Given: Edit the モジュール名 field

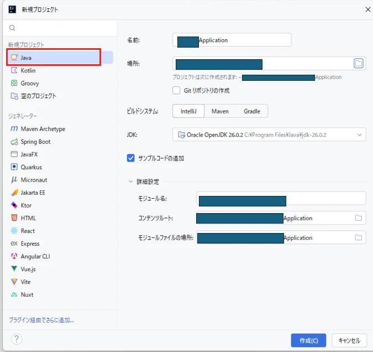Looking at the screenshot, I should click(x=281, y=198).
